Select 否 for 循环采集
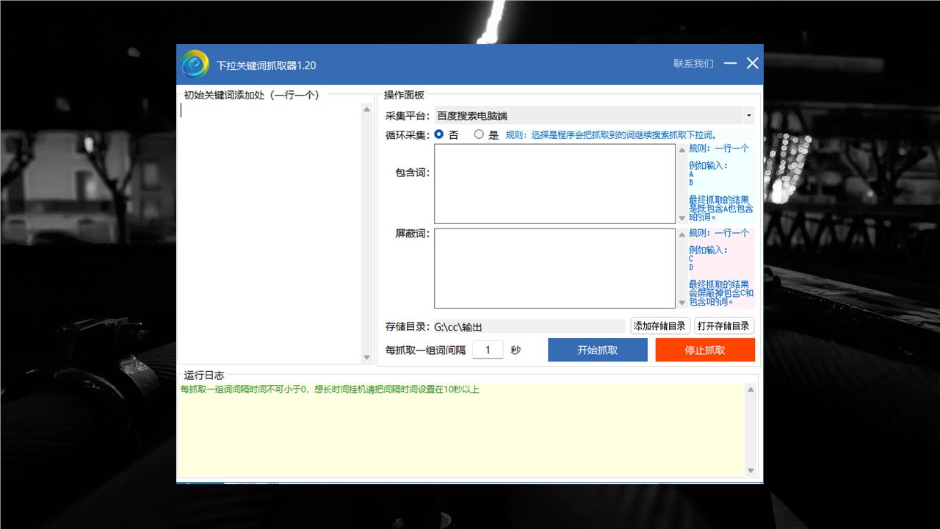Viewport: 940px width, 529px height. click(439, 134)
